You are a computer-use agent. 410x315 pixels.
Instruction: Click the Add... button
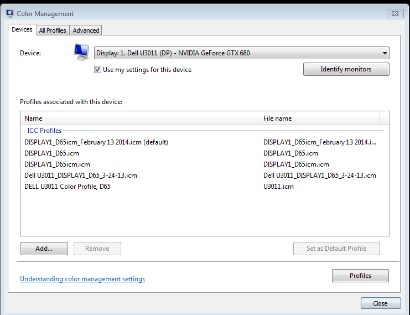point(44,249)
